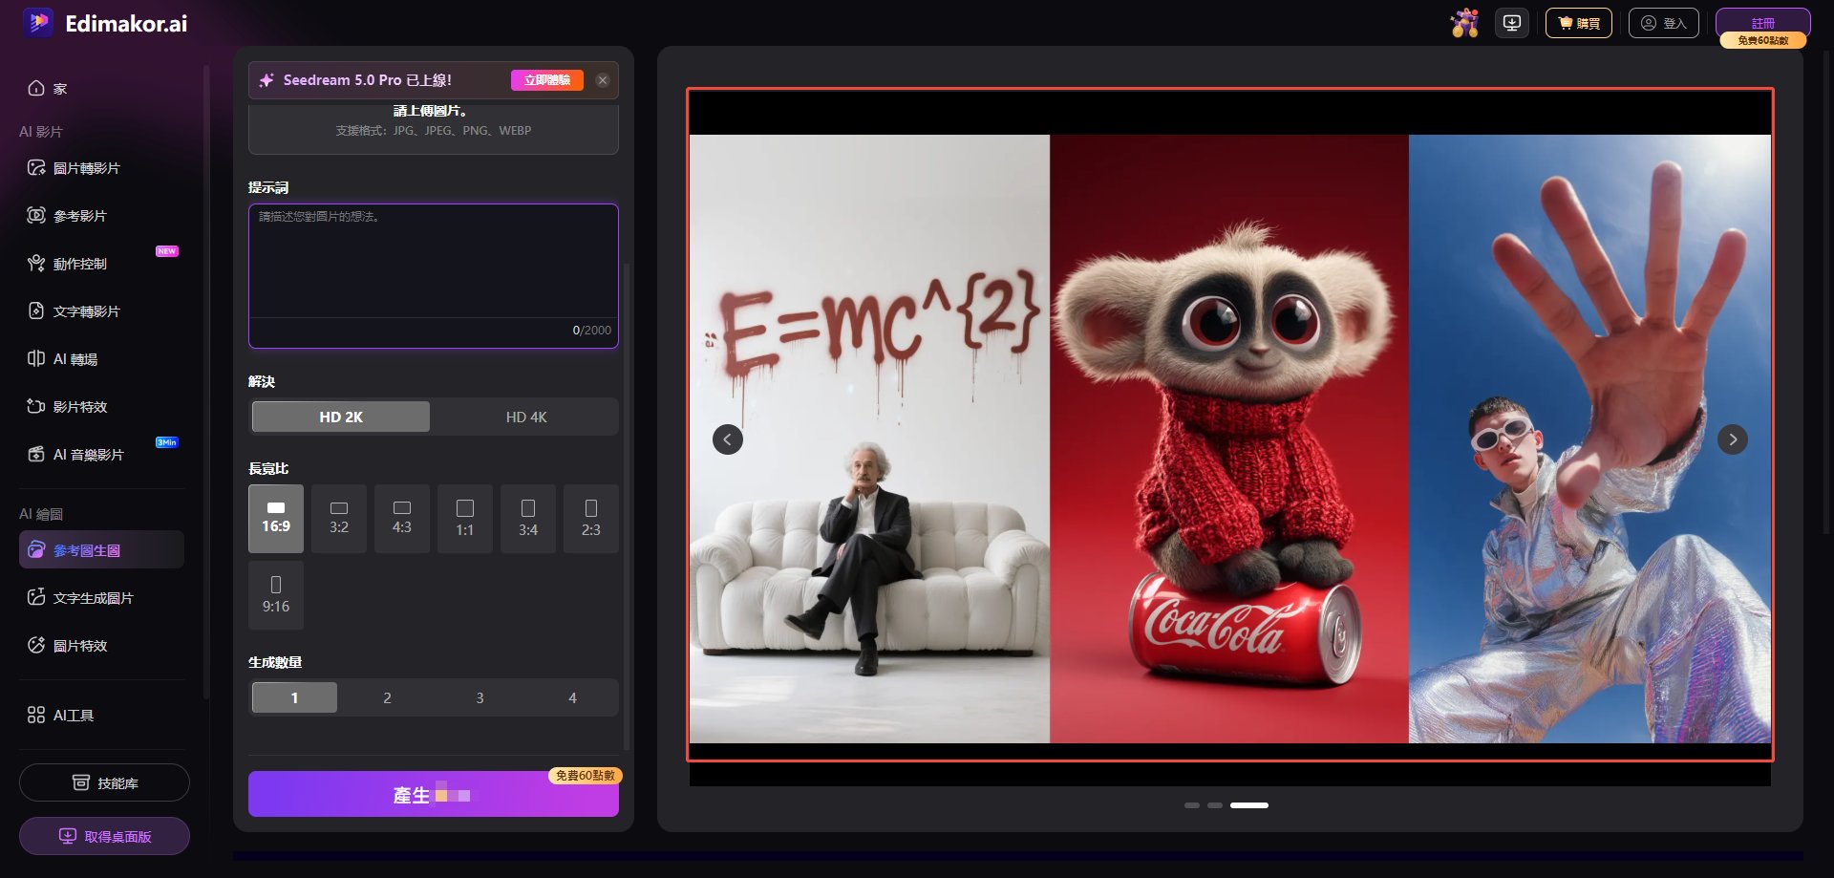The width and height of the screenshot is (1834, 878).
Task: Click 立即體驗 on Seedream banner
Action: tap(547, 80)
